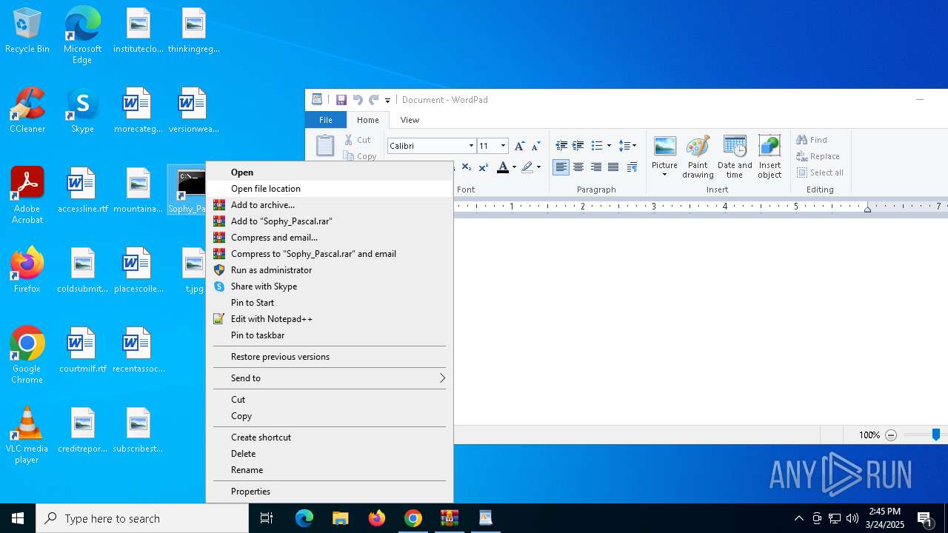Expand the Send to submenu

[x=330, y=378]
